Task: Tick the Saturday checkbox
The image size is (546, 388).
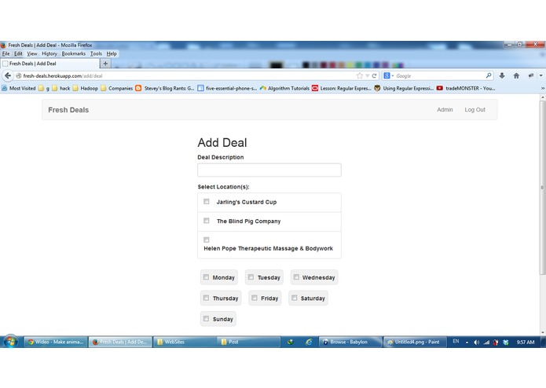Action: pos(295,298)
